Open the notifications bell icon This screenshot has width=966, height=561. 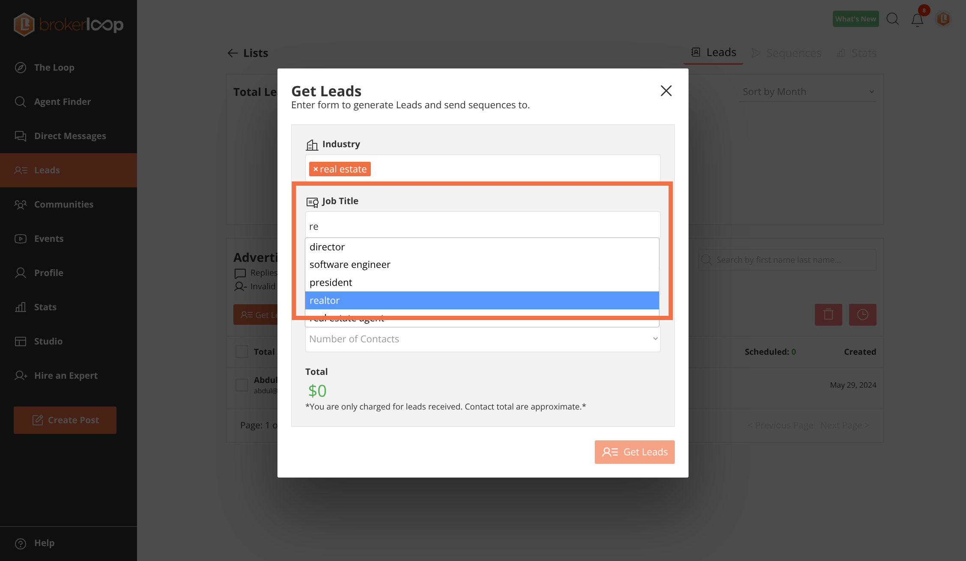(917, 20)
